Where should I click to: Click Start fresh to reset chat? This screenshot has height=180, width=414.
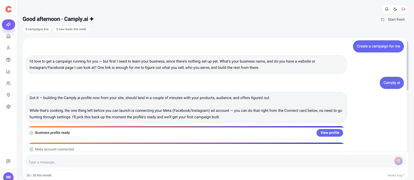coord(393,19)
